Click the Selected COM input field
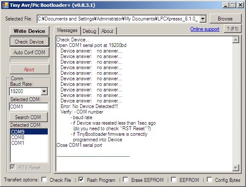 (29, 107)
